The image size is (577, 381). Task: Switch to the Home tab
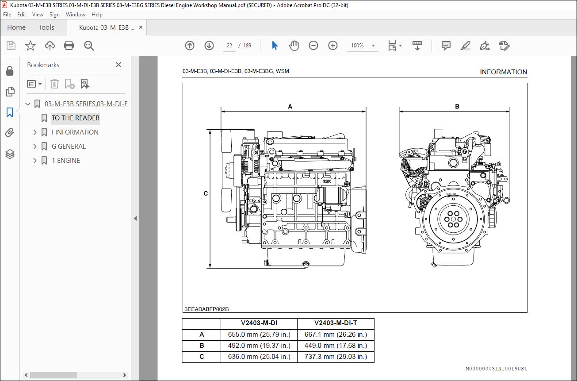[x=16, y=27]
